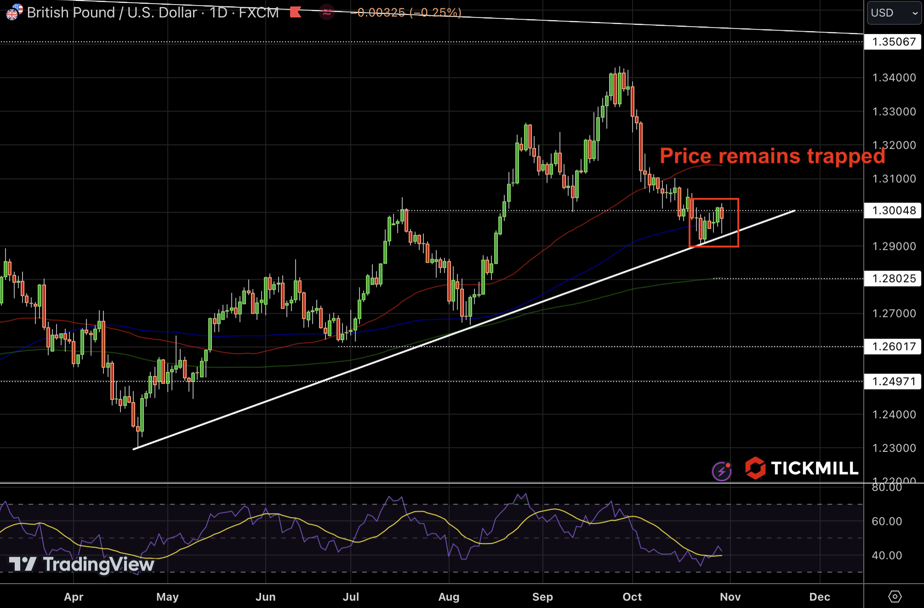The height and width of the screenshot is (608, 924).
Task: Click the TradingView logo
Action: click(x=82, y=564)
